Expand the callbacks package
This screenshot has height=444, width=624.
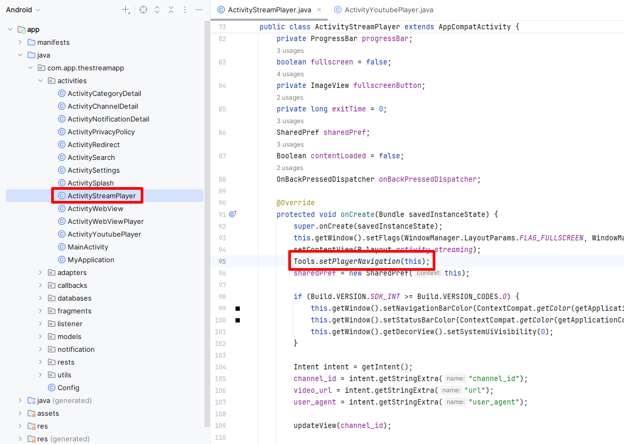[x=40, y=285]
